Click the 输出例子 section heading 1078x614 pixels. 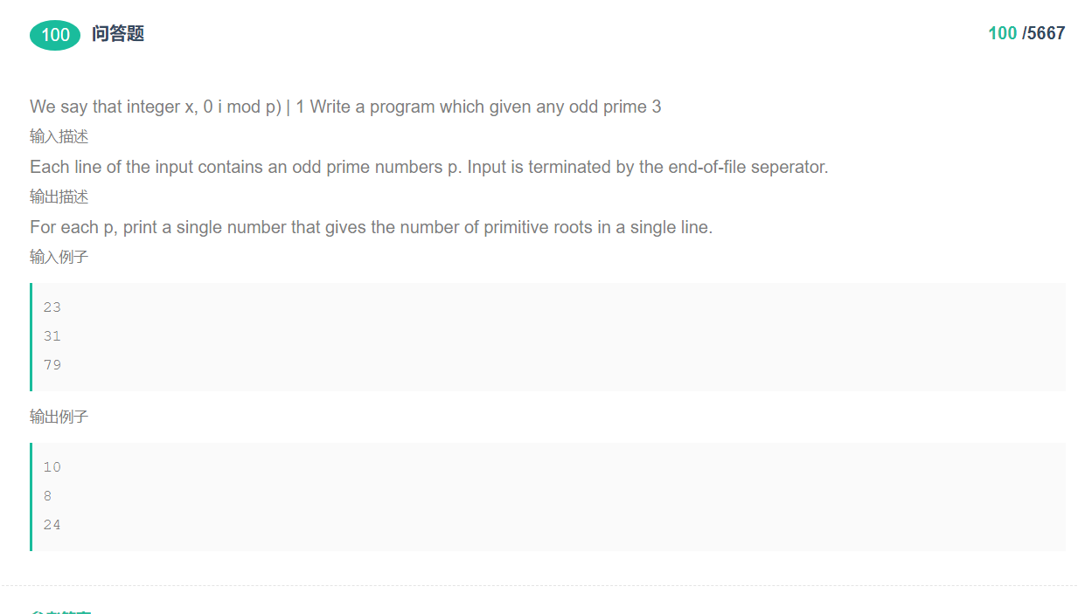(59, 417)
